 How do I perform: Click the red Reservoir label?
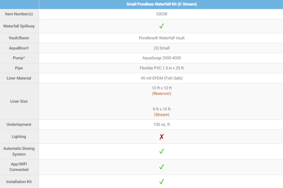point(161,94)
